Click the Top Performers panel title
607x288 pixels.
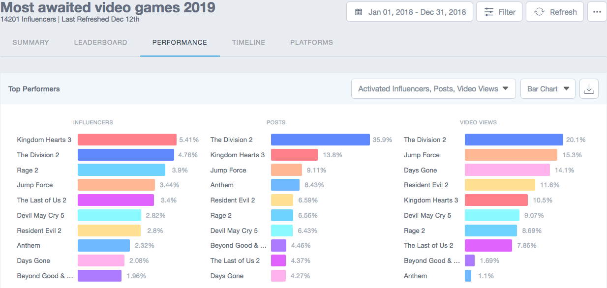point(34,89)
